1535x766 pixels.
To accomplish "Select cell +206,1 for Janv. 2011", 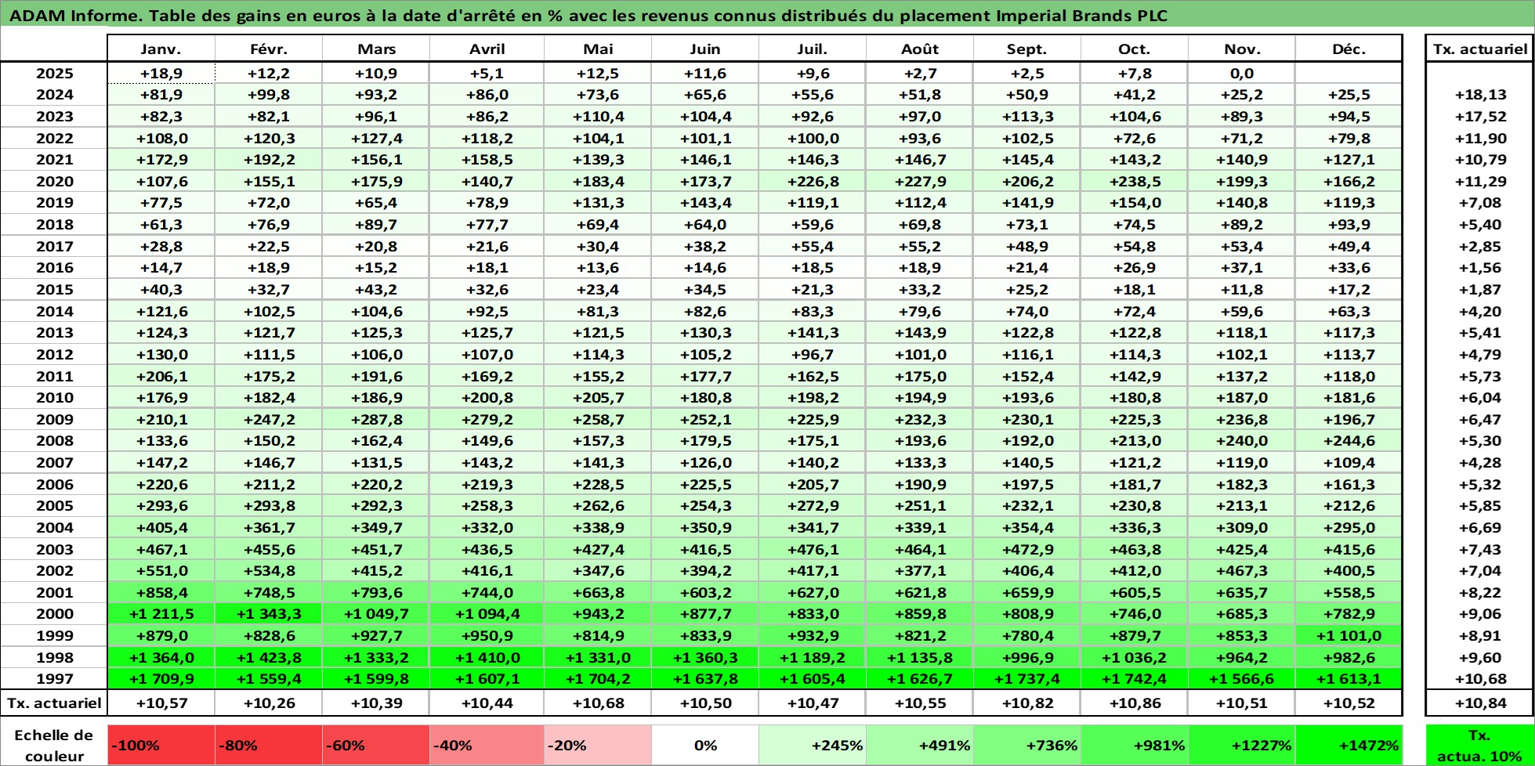I will pyautogui.click(x=161, y=377).
